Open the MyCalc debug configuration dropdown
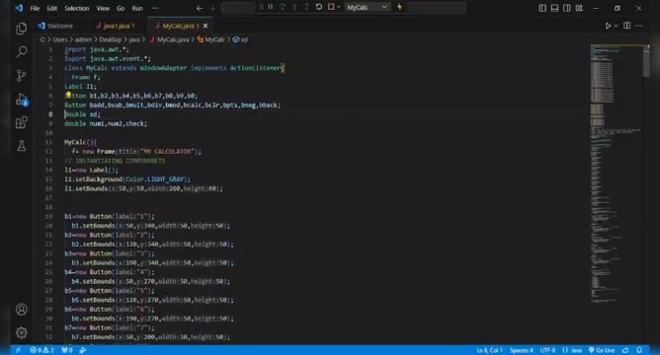This screenshot has height=355, width=660. click(367, 7)
